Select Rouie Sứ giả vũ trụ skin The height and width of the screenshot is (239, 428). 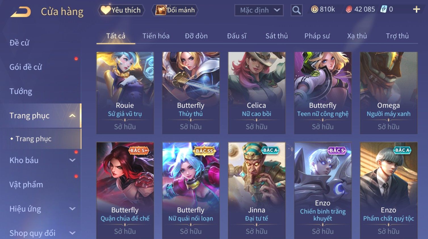point(125,93)
